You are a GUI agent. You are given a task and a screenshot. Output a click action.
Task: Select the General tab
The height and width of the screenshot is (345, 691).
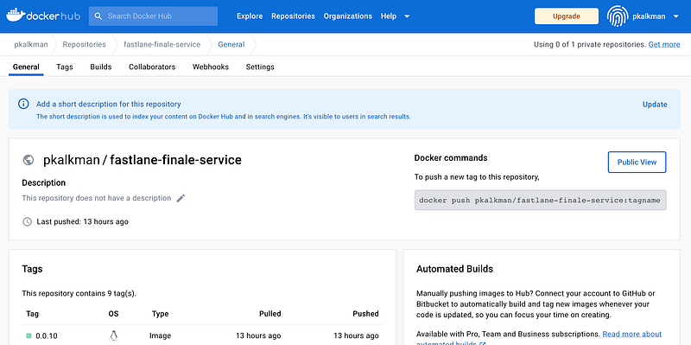pyautogui.click(x=26, y=67)
